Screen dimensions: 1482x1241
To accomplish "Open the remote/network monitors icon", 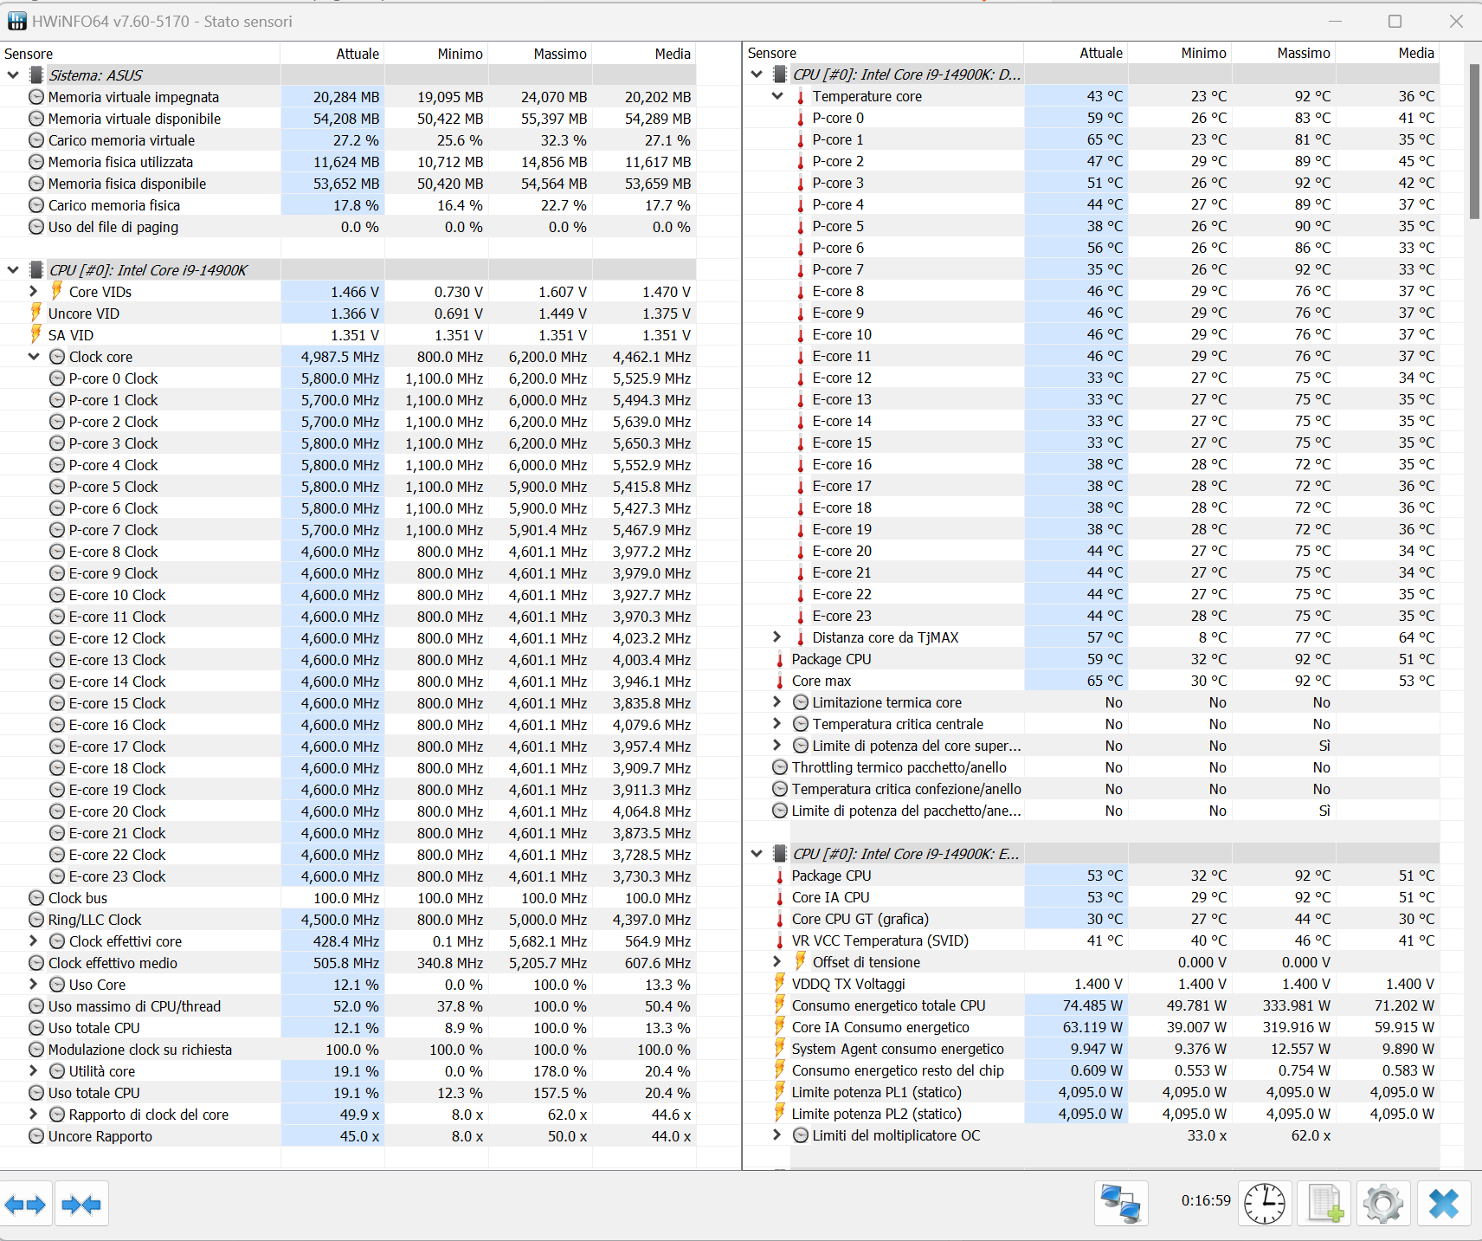I will pos(1121,1204).
